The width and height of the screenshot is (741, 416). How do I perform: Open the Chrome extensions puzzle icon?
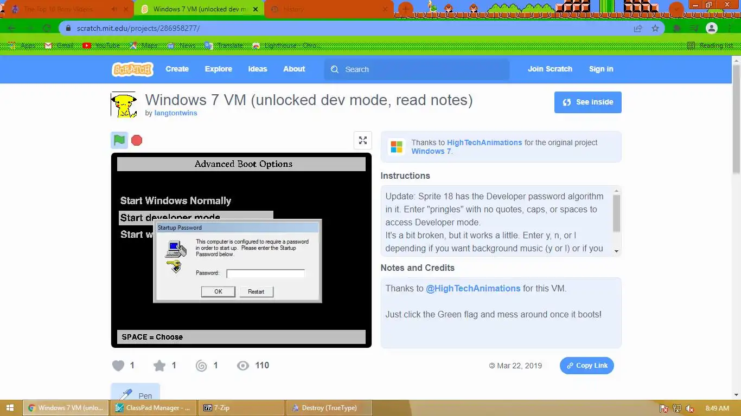(x=677, y=28)
